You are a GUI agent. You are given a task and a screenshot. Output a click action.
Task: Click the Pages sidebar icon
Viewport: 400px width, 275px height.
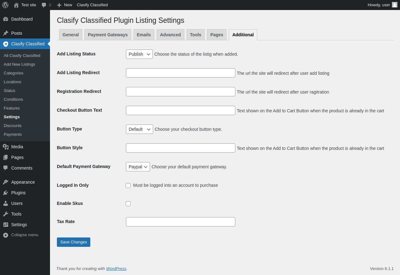[6, 157]
